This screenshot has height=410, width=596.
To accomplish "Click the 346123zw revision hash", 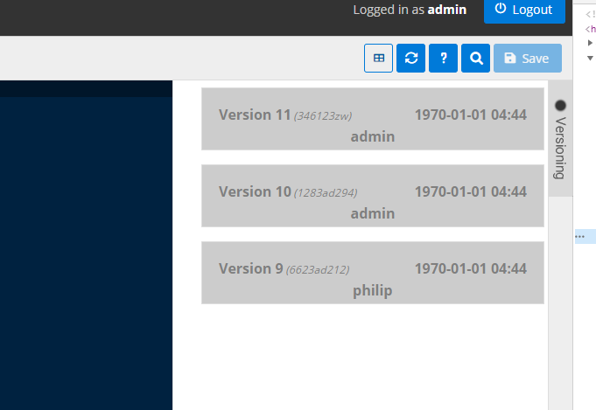I will pyautogui.click(x=323, y=116).
